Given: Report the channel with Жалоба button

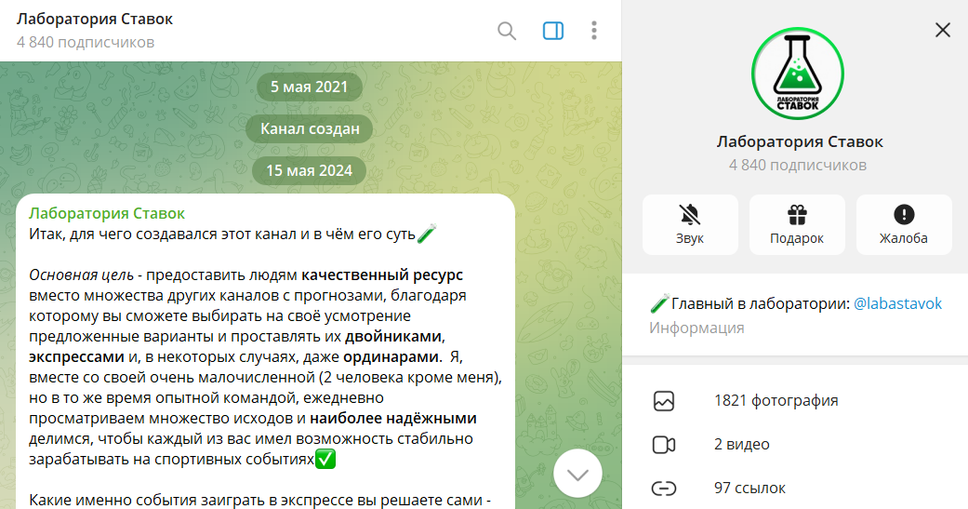Looking at the screenshot, I should tap(903, 224).
